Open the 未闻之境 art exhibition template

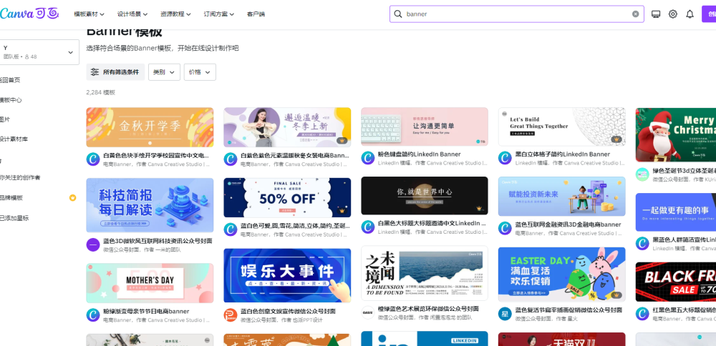pyautogui.click(x=425, y=274)
